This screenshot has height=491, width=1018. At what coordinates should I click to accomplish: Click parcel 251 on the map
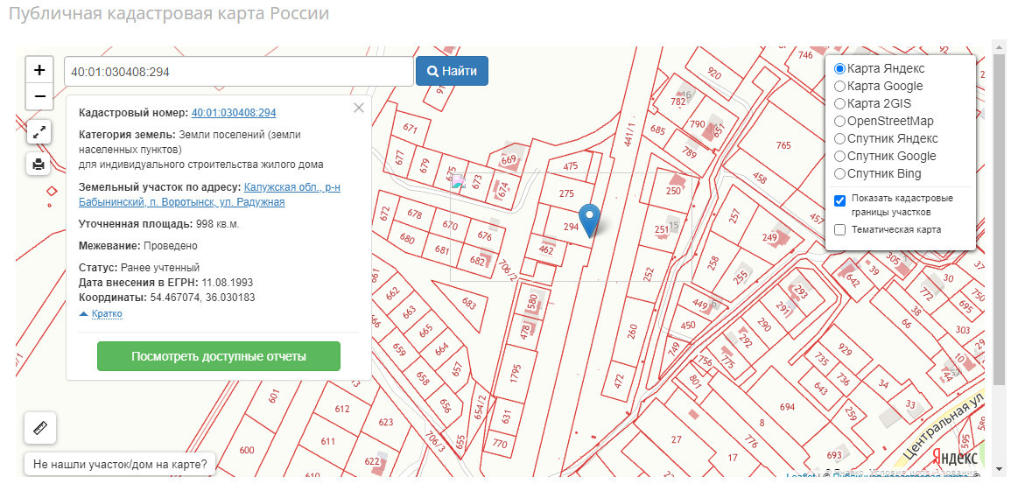point(661,229)
